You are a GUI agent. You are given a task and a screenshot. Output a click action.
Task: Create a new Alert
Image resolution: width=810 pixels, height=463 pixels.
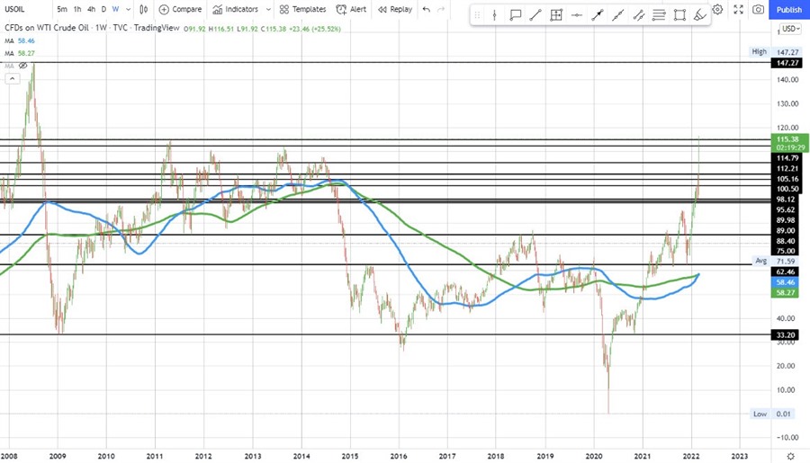click(351, 9)
